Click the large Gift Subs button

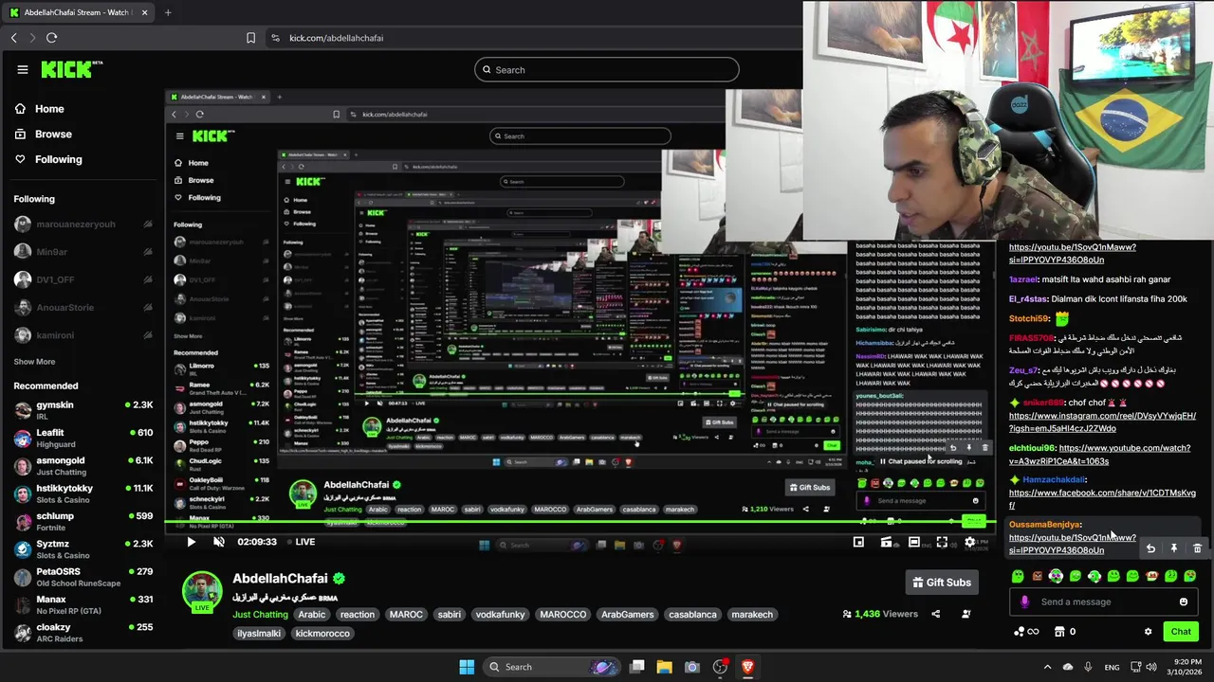(942, 583)
